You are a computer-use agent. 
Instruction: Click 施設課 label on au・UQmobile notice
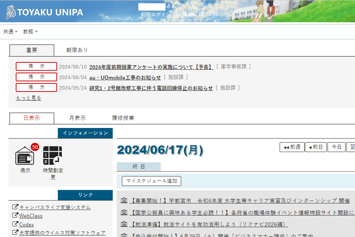[176, 77]
